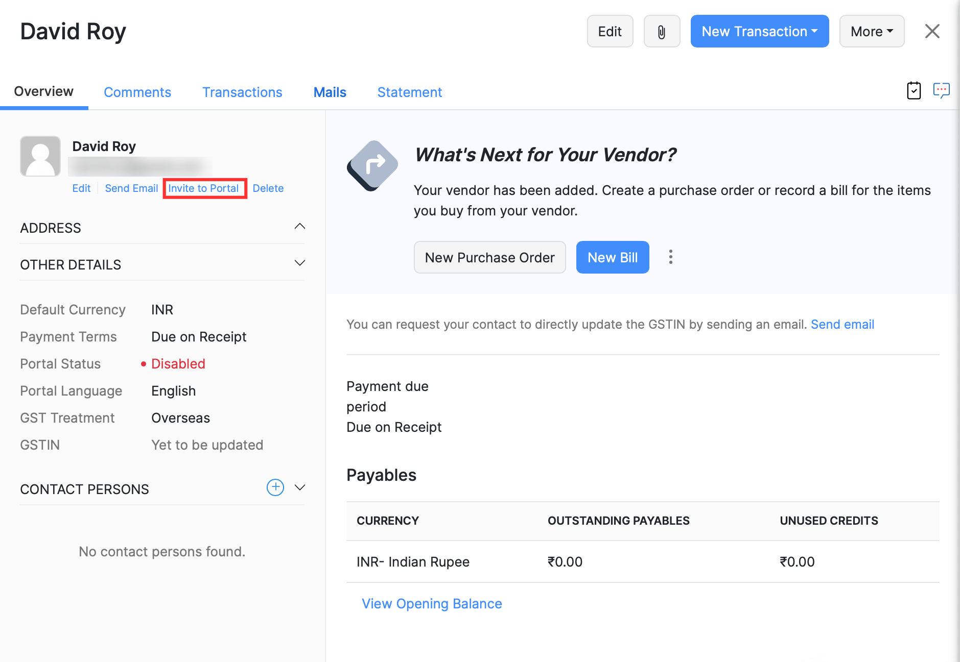Click the paperclip attachment icon
The height and width of the screenshot is (662, 960).
[x=662, y=32]
